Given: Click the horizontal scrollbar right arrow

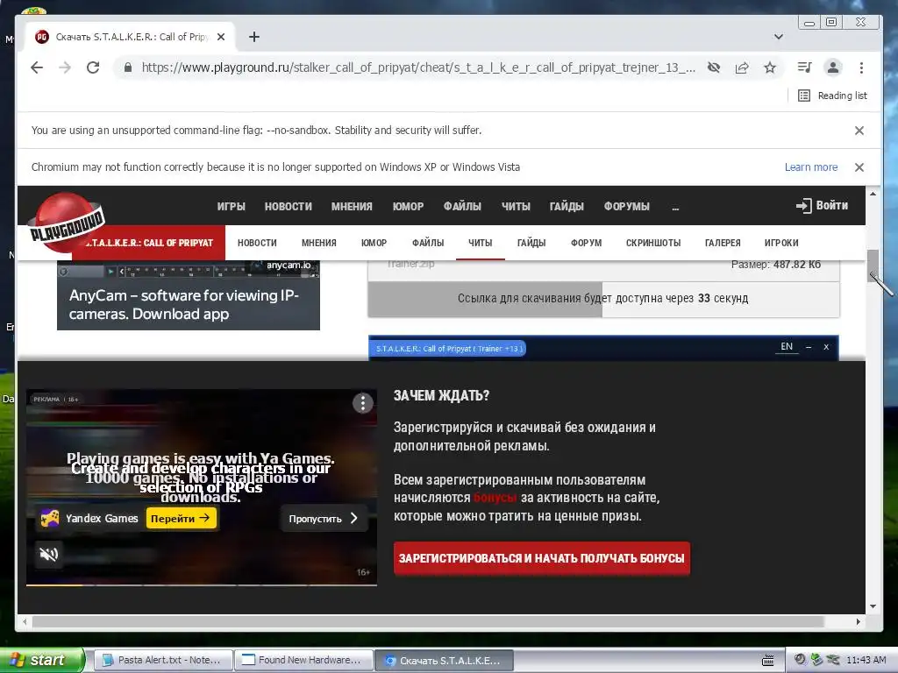Looking at the screenshot, I should tap(858, 621).
